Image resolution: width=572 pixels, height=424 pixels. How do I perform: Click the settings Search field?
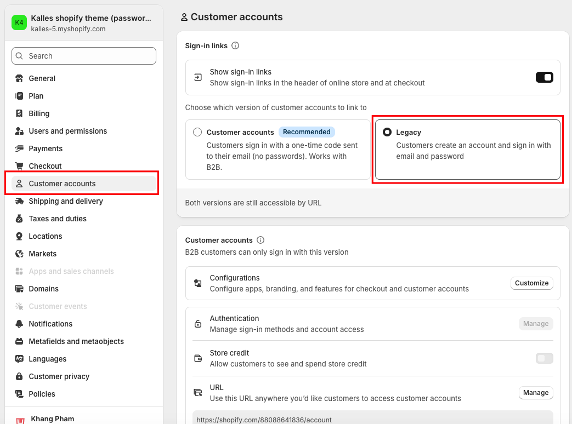pyautogui.click(x=84, y=56)
